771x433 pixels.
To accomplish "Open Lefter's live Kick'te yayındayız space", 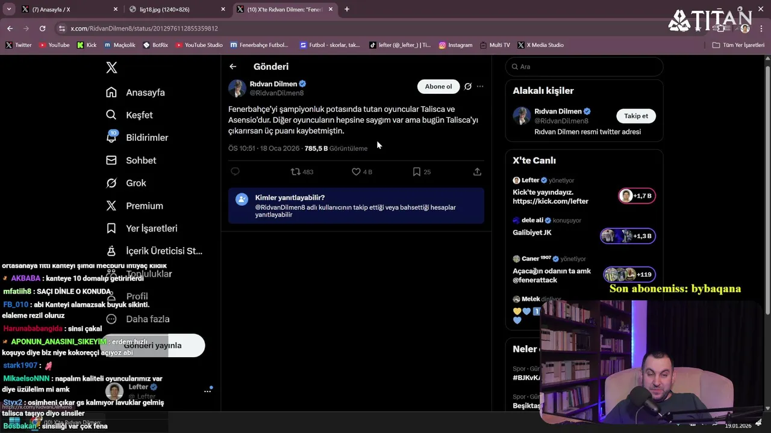I will pyautogui.click(x=551, y=197).
